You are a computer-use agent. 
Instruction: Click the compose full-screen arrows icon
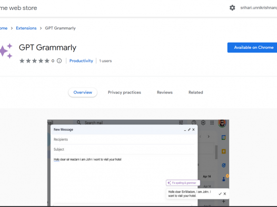189,129
